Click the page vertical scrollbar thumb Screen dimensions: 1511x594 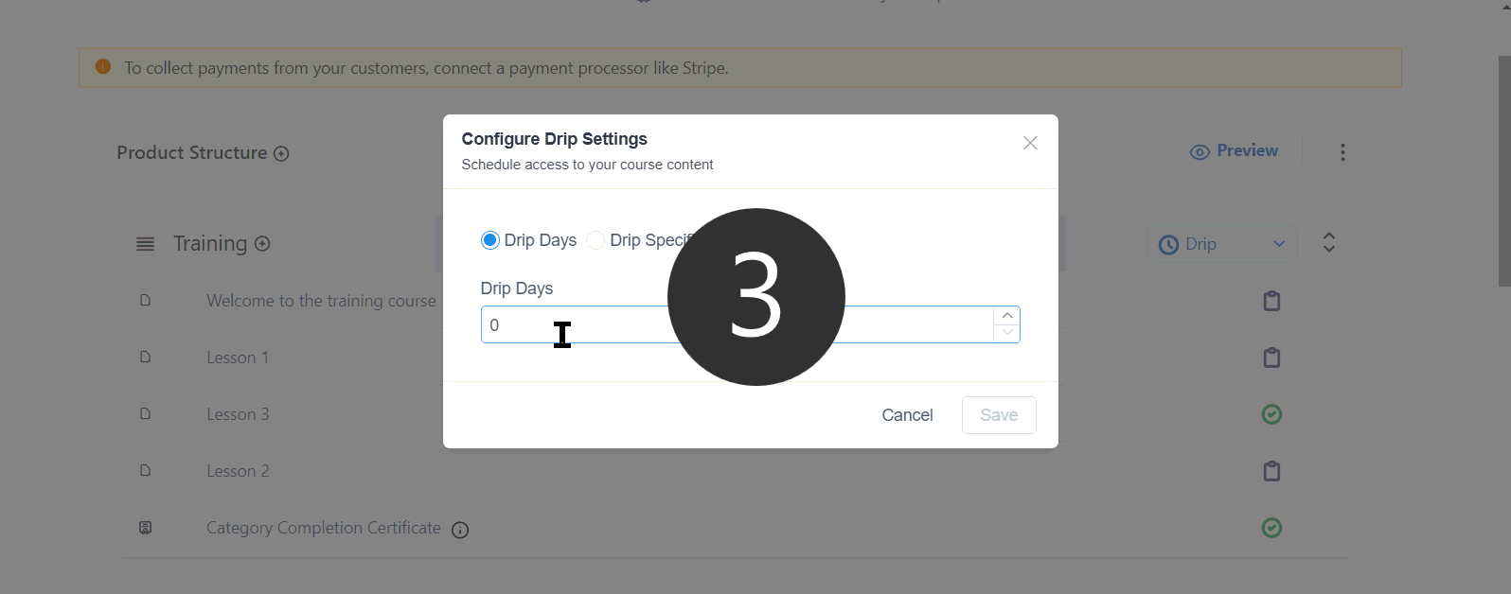(x=1504, y=170)
